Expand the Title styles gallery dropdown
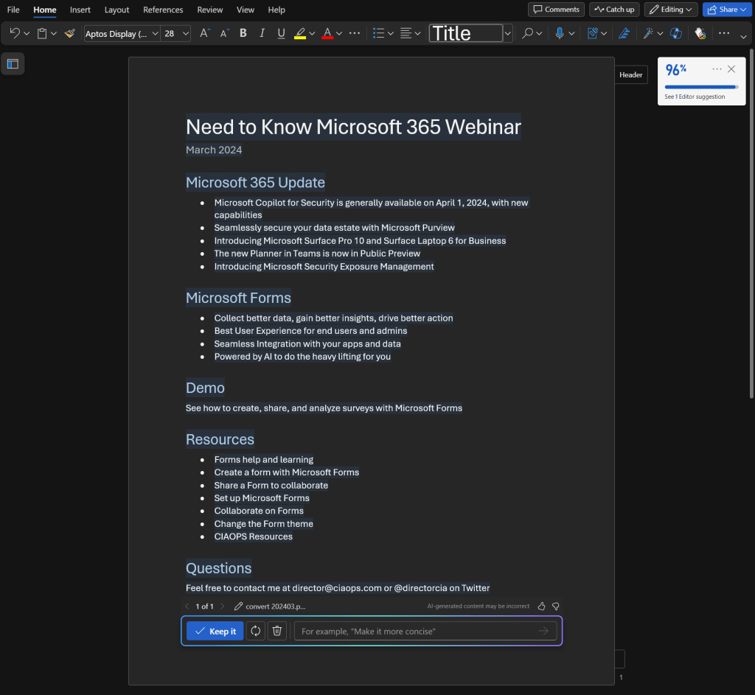This screenshot has width=755, height=695. coord(508,33)
